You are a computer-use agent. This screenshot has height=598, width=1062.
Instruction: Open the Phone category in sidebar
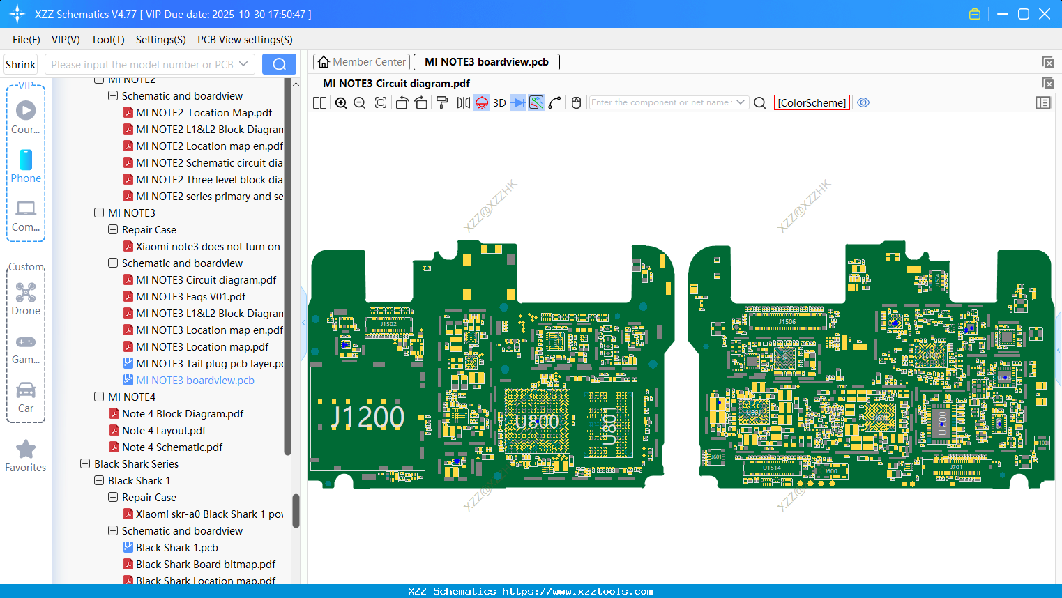coord(26,166)
